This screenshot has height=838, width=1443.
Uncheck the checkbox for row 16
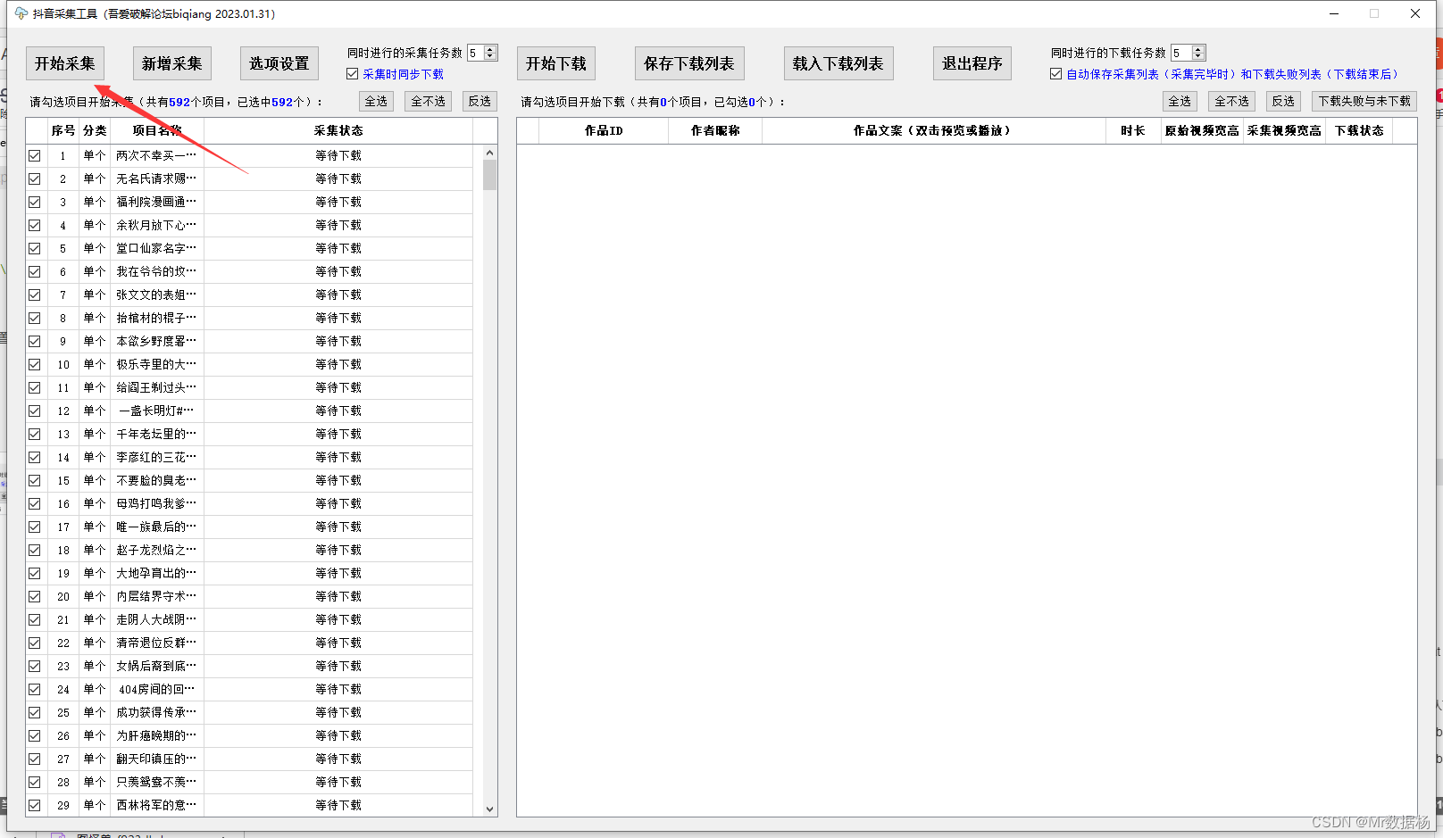coord(35,503)
